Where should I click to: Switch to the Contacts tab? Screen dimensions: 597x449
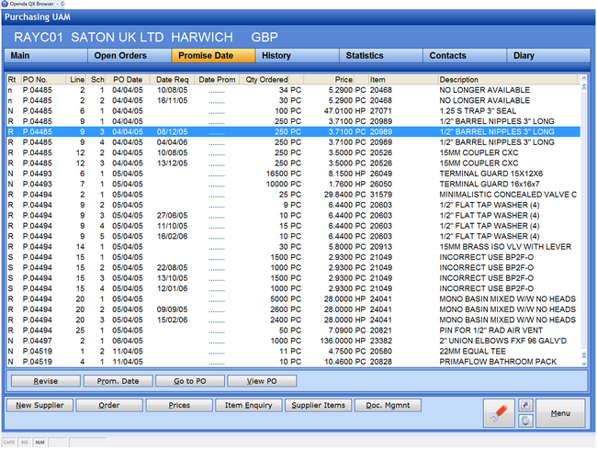click(x=465, y=56)
